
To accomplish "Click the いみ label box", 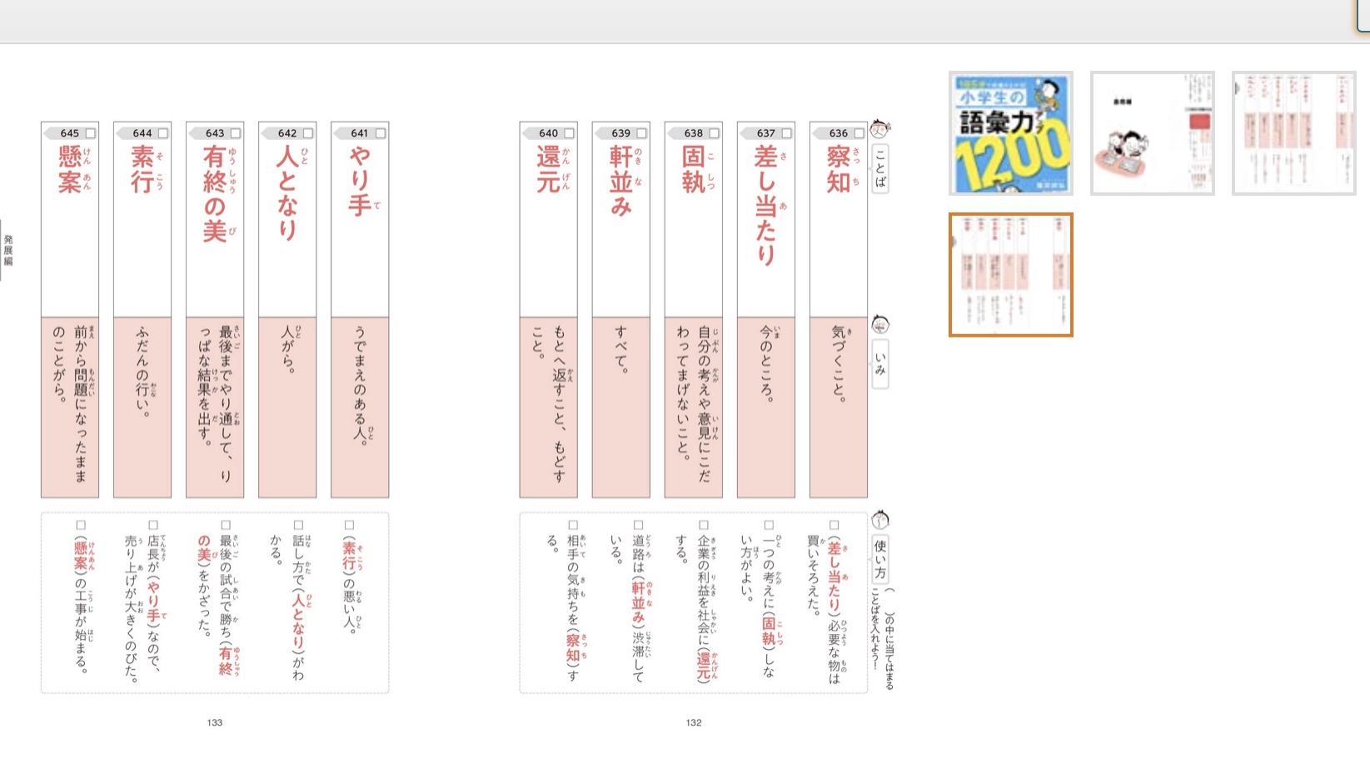I will (879, 364).
